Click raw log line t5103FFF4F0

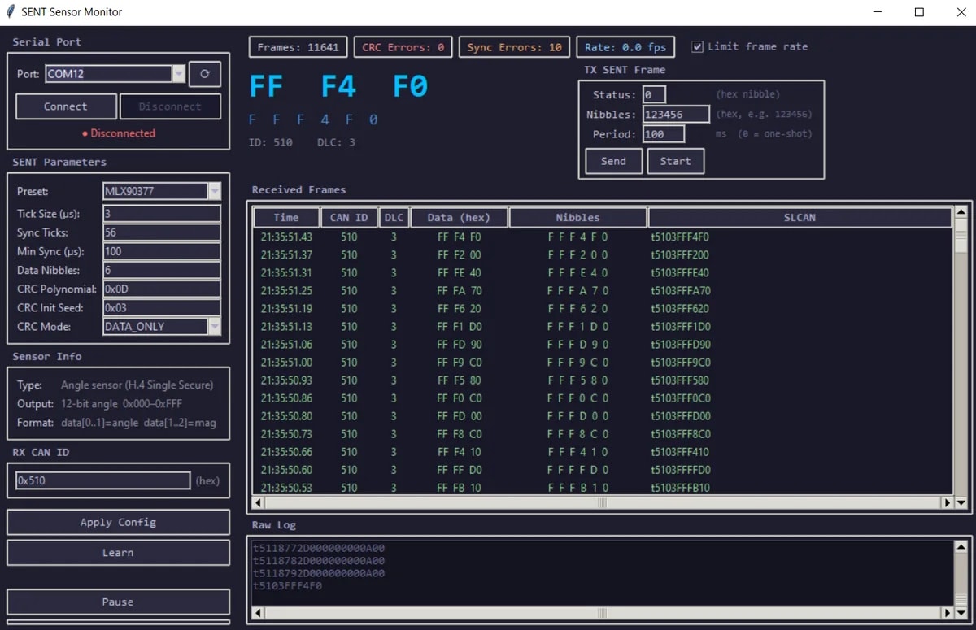pyautogui.click(x=287, y=585)
